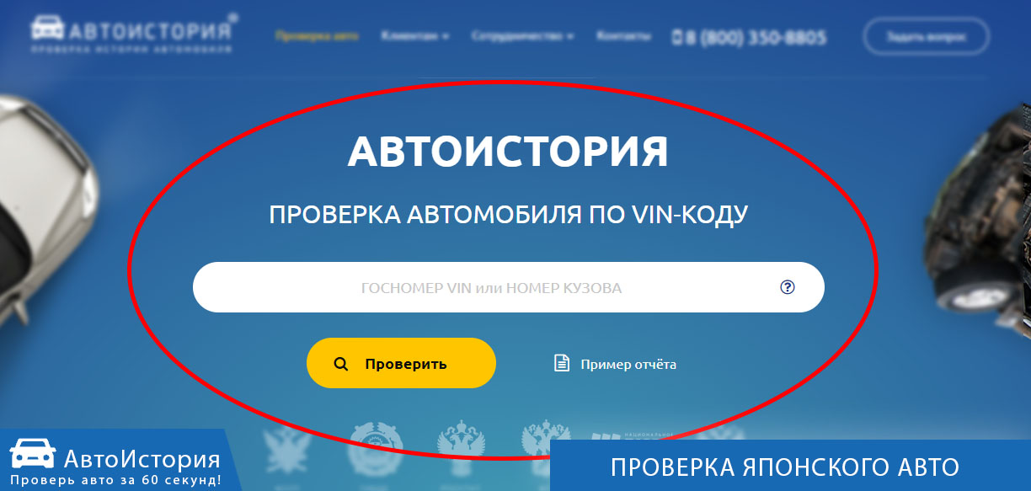Click the yellow Проверить button
The image size is (1031, 491).
pyautogui.click(x=401, y=363)
